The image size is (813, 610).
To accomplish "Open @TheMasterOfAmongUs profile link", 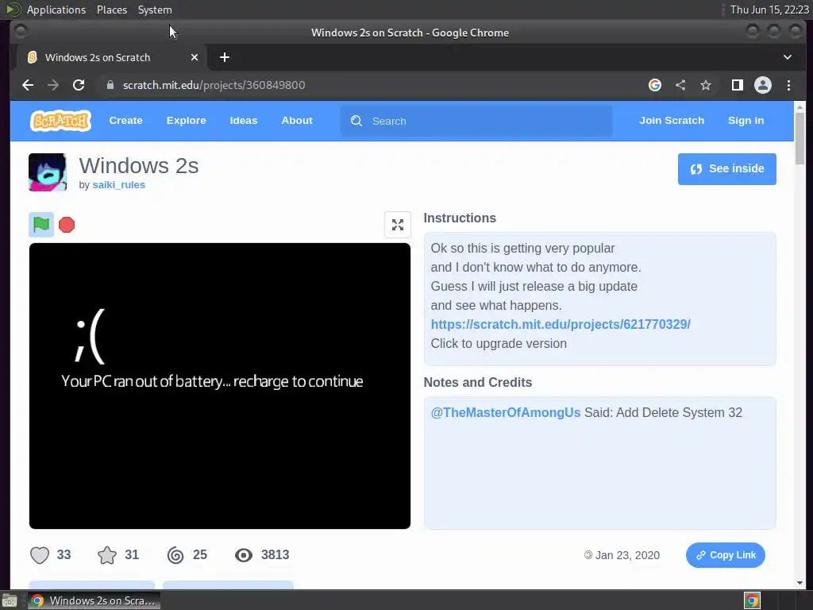I will coord(506,412).
